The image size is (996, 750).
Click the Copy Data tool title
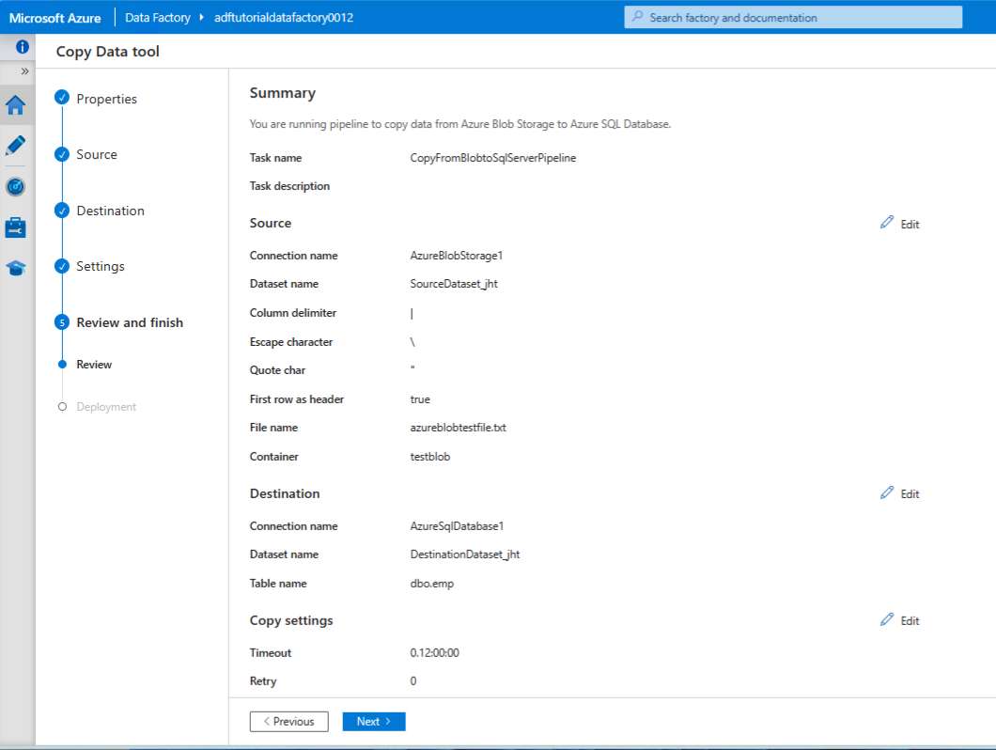[107, 52]
